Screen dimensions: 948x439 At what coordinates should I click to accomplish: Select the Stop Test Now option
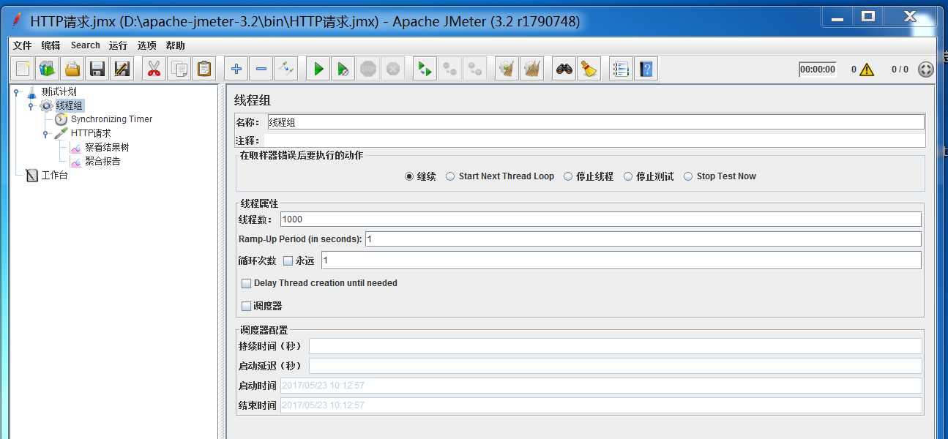click(x=688, y=176)
